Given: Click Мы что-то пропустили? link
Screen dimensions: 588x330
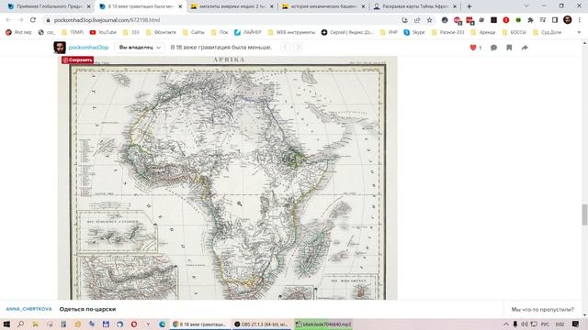Looking at the screenshot, I should 542,310.
